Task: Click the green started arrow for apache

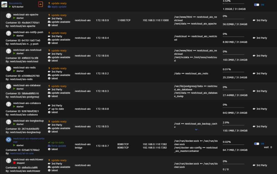Action: [14, 18]
